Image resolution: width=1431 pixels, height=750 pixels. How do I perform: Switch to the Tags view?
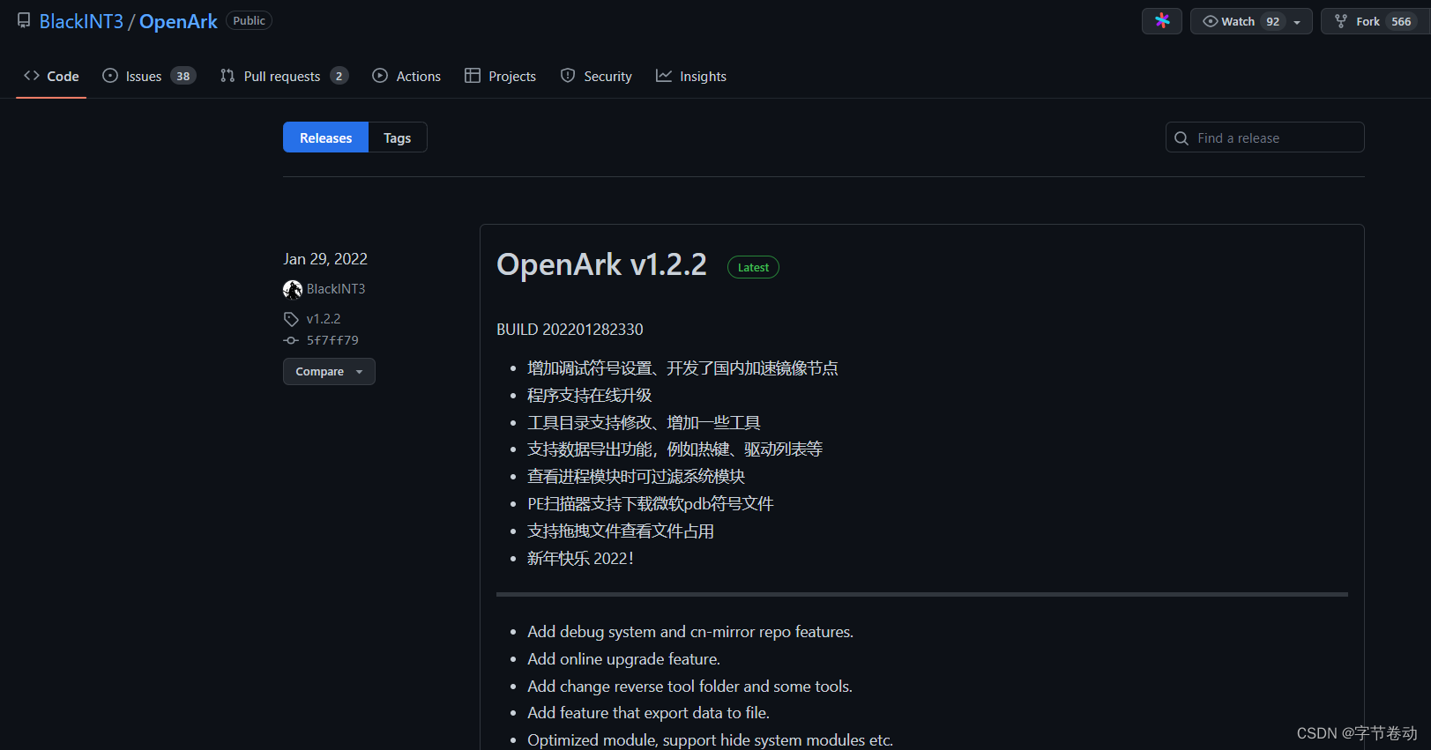click(x=398, y=137)
